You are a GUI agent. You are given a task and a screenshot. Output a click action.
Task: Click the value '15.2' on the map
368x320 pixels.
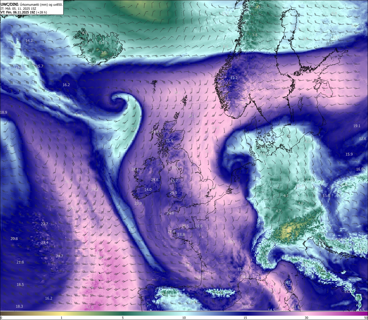coord(241,269)
